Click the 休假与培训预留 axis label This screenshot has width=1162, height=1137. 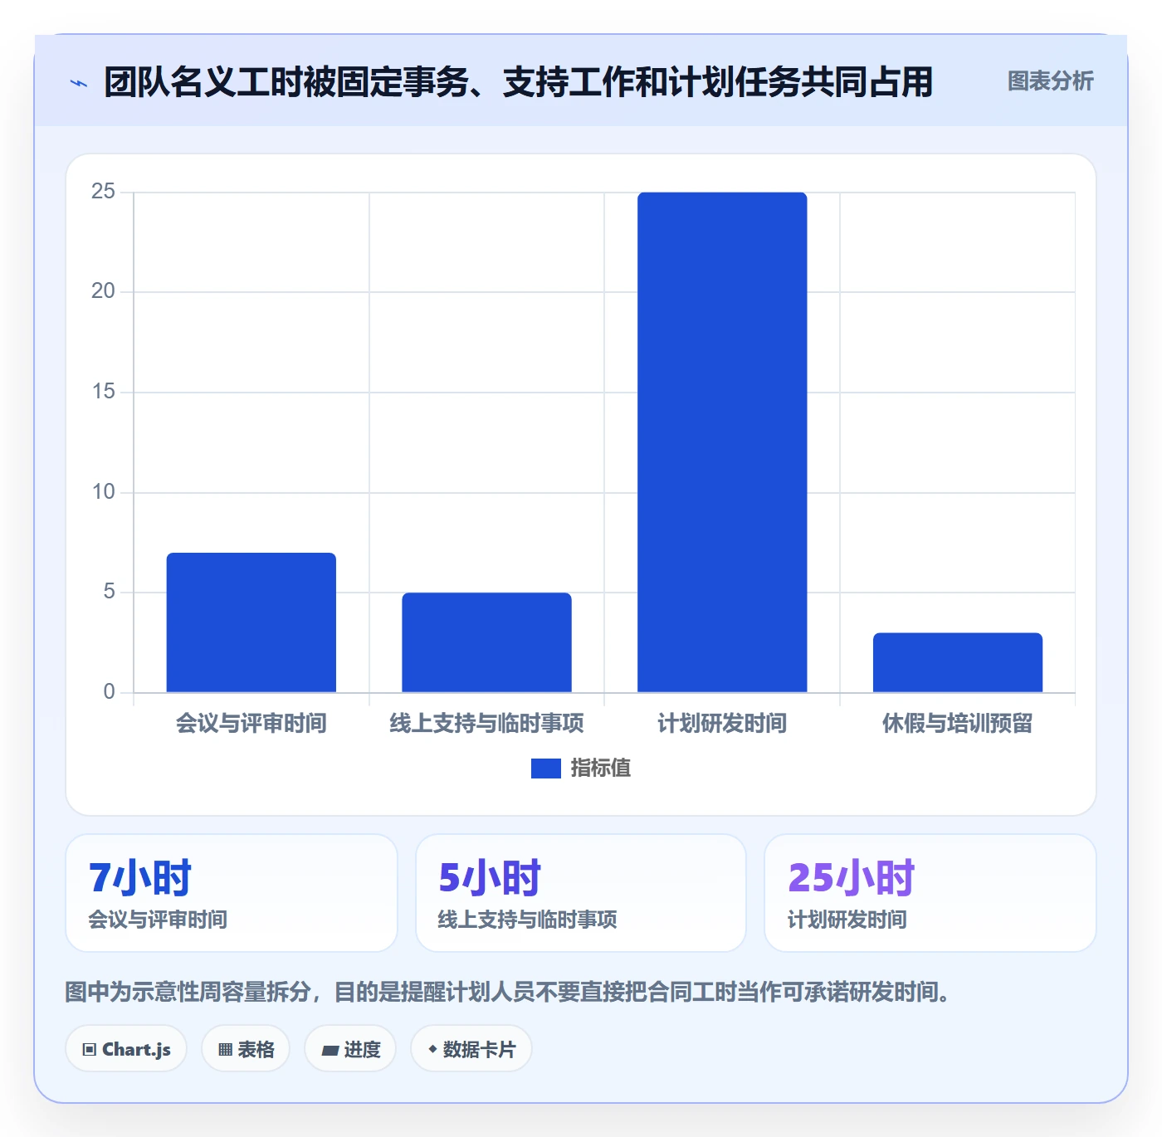tap(958, 724)
